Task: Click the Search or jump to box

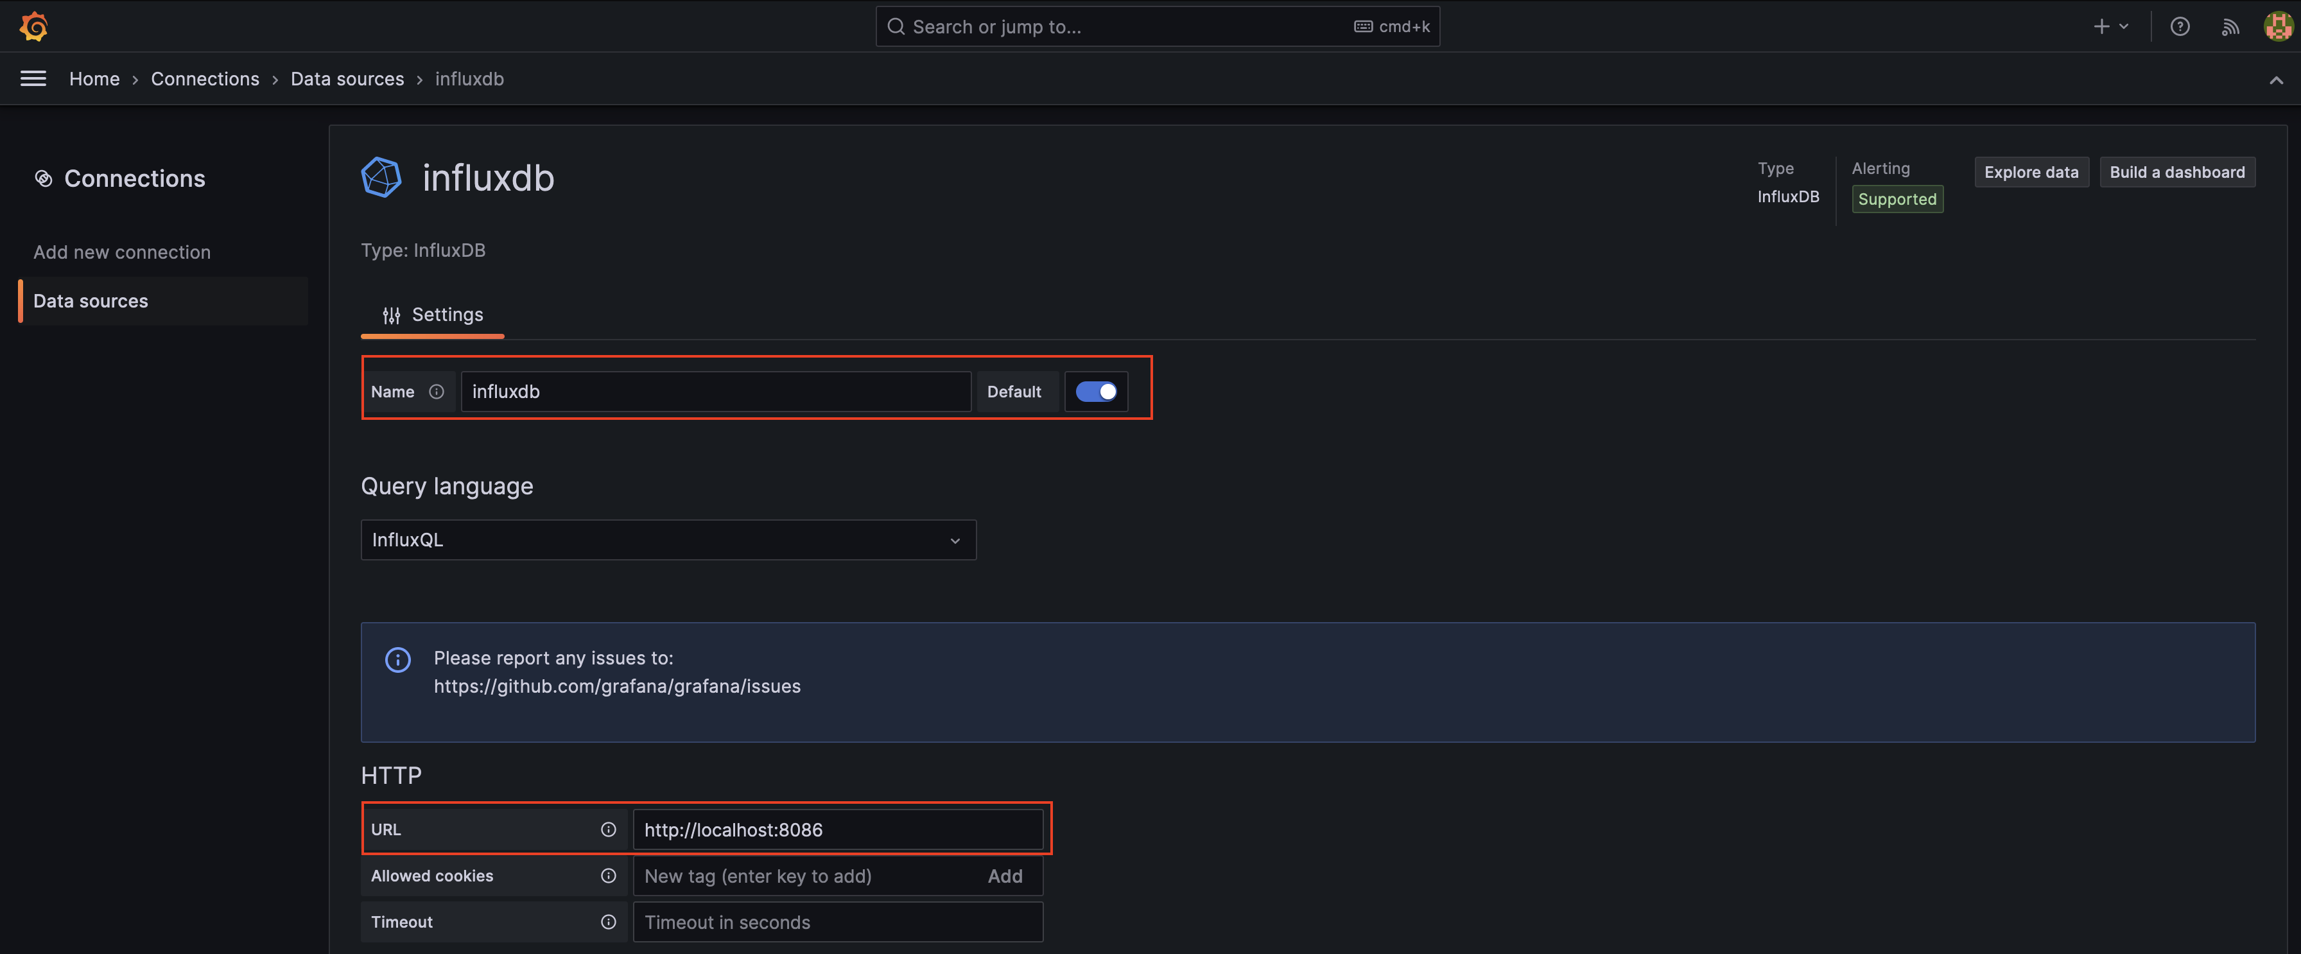Action: click(1158, 27)
